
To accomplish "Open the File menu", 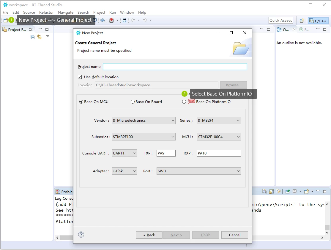I will (x=5, y=12).
